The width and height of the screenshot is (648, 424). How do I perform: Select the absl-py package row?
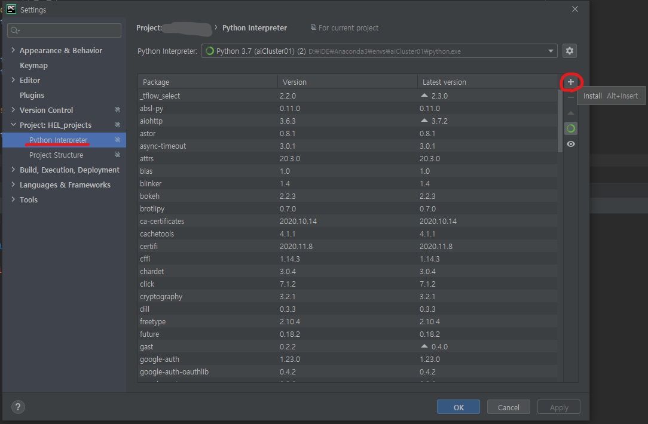coord(347,108)
